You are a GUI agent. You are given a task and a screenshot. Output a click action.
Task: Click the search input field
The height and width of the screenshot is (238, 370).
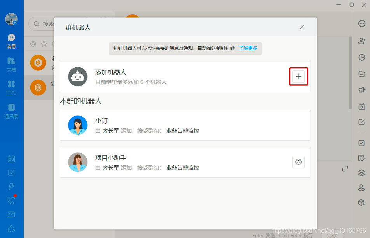coord(42,24)
